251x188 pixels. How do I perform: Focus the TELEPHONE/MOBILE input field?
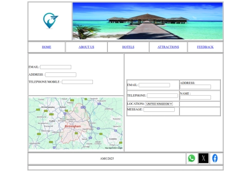pos(77,82)
